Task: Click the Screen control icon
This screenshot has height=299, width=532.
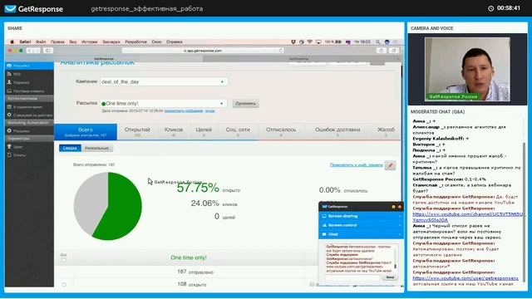Action: (324, 225)
